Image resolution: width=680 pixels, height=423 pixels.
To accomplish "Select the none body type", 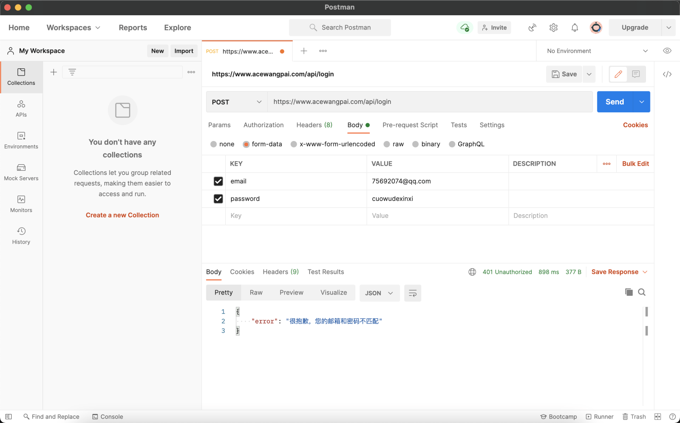I will (213, 144).
